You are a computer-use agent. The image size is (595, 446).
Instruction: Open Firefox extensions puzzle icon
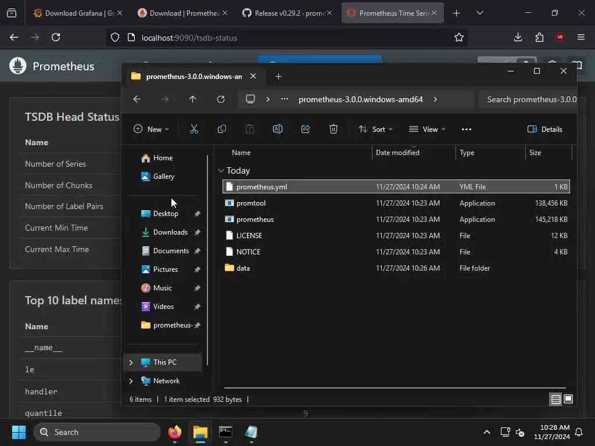(539, 37)
